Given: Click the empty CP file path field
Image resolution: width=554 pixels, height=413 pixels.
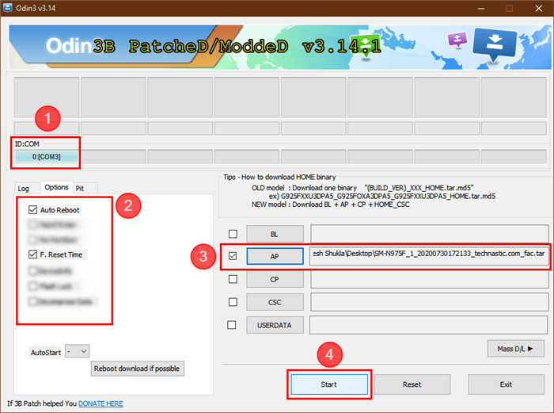Looking at the screenshot, I should [x=429, y=279].
